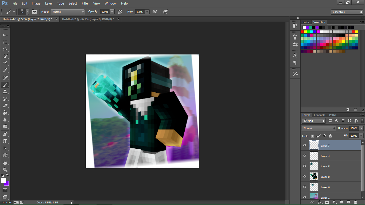Select the Sponge tool
Image resolution: width=365 pixels, height=205 pixels.
[x=5, y=127]
